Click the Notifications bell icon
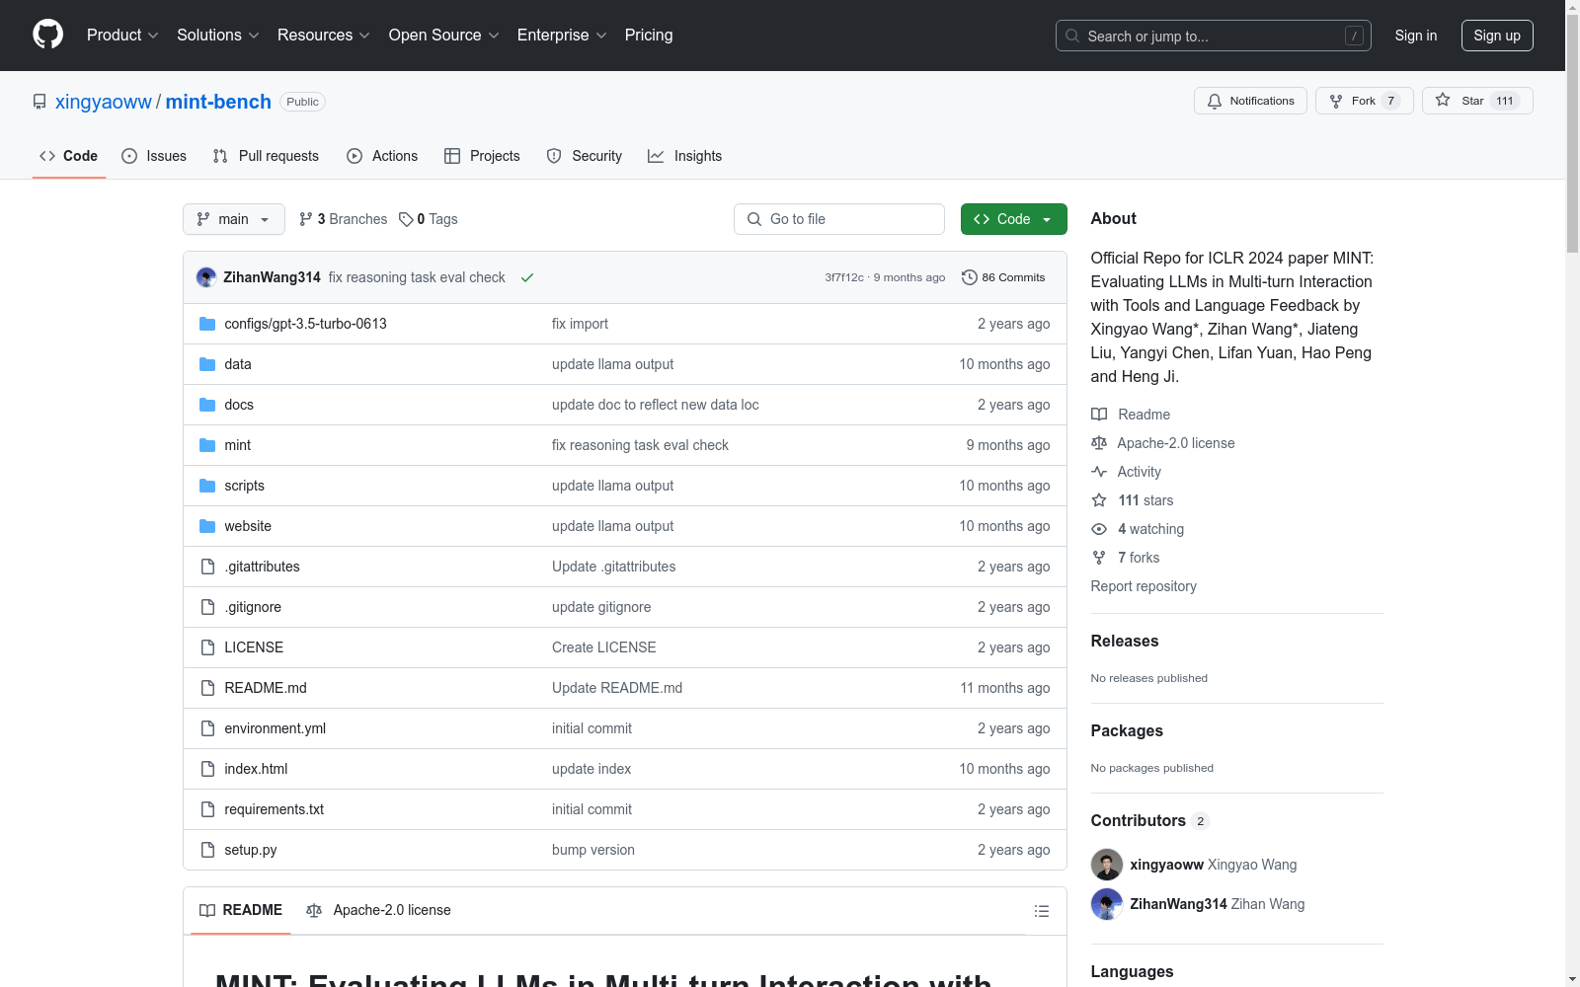 1215,102
